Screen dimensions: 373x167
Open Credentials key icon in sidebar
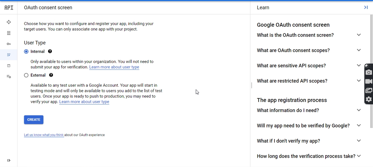(9, 44)
